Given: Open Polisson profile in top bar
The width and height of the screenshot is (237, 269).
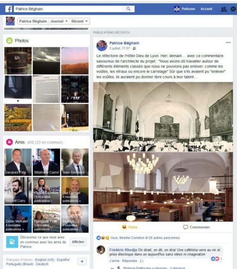Looking at the screenshot, I should [x=184, y=9].
